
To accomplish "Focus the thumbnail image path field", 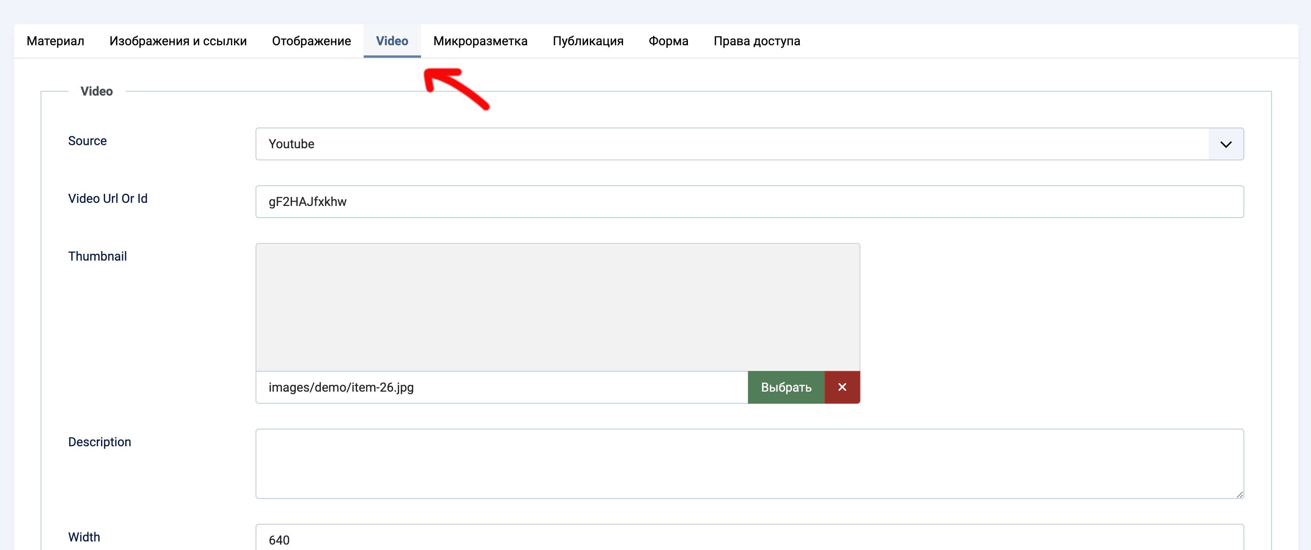I will pos(501,387).
